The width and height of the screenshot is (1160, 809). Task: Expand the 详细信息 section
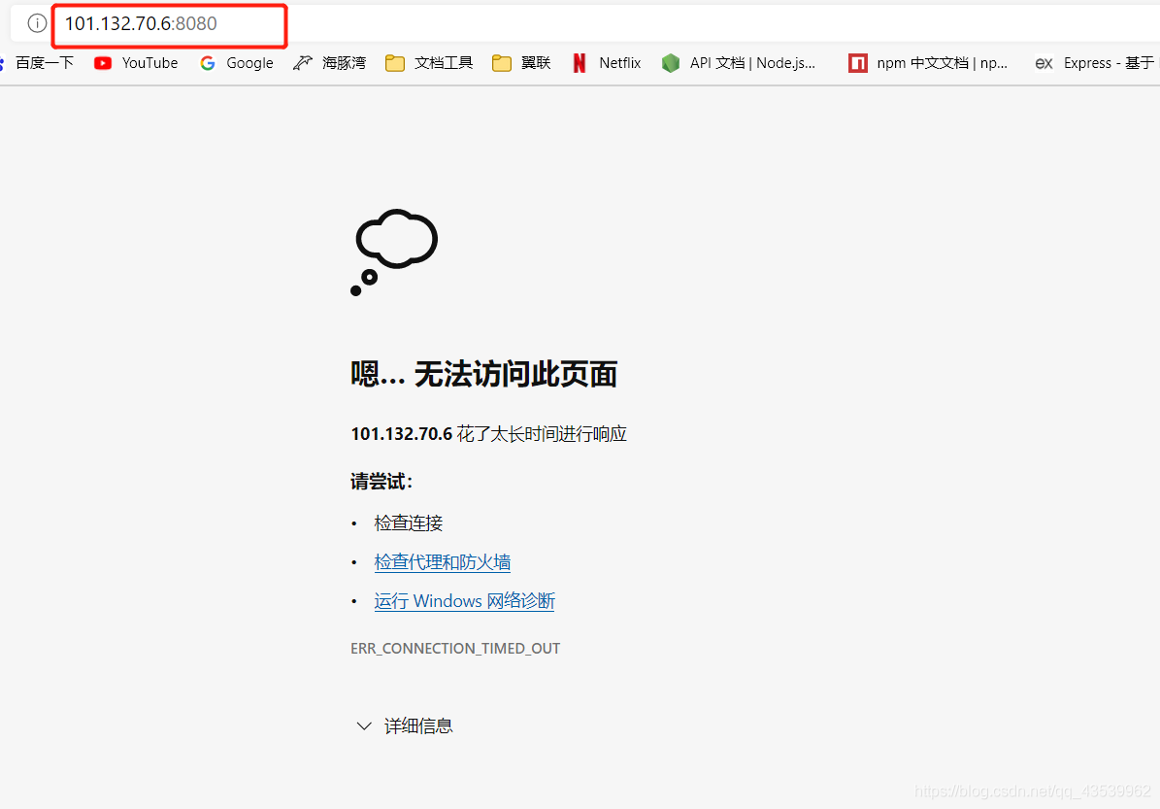click(x=404, y=726)
